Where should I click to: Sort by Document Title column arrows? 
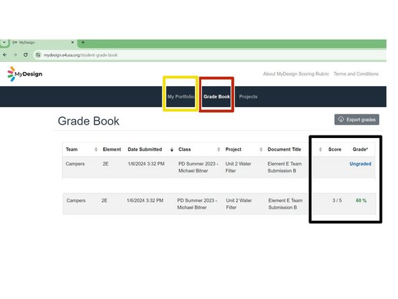320,149
